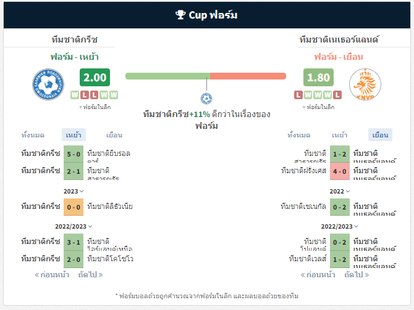The image size is (414, 310).
Task: Click the green-red form comparison bar
Action: point(206,76)
